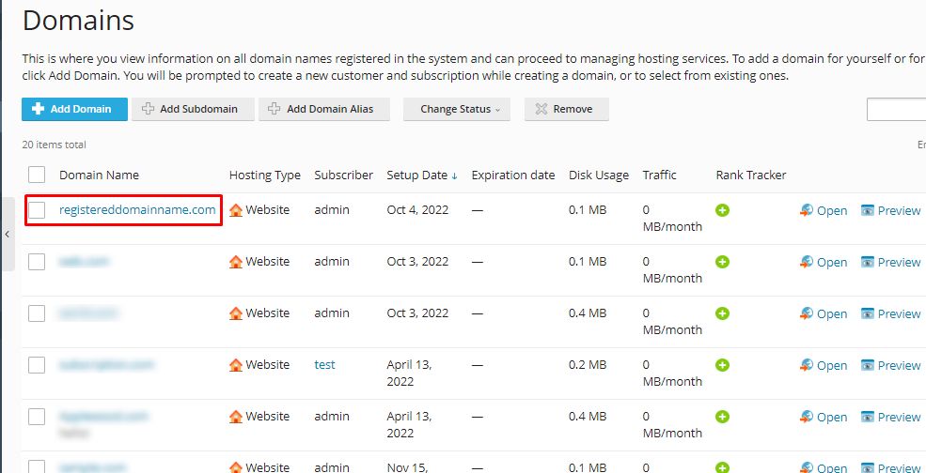Click the search input field at top right
The height and width of the screenshot is (473, 926).
[x=896, y=110]
